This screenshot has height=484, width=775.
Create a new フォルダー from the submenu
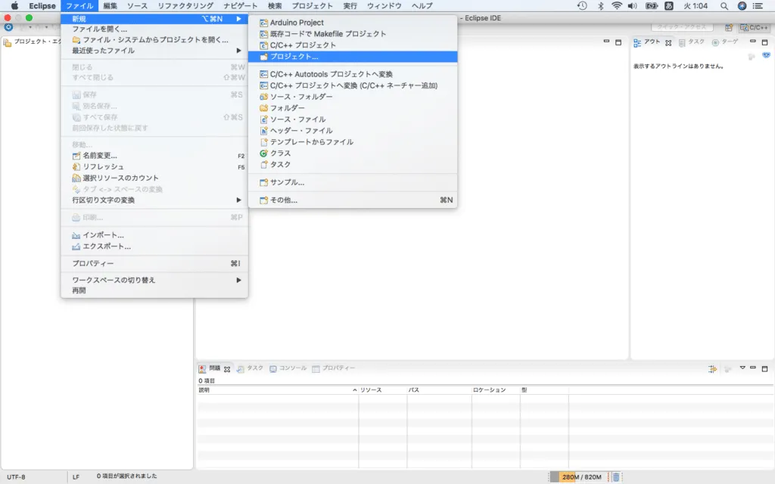pyautogui.click(x=353, y=108)
